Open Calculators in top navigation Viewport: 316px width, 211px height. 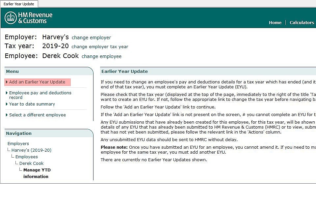[x=302, y=22]
